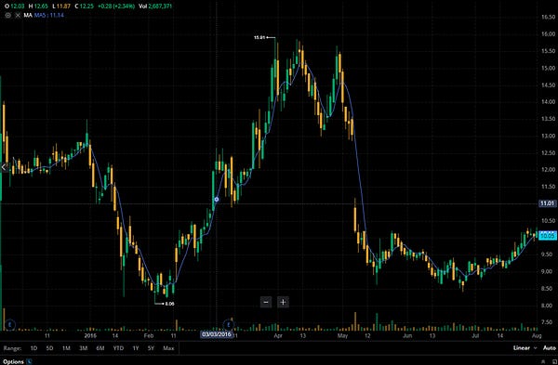Set the chart range to 5Y
This screenshot has height=365, width=558.
(151, 348)
